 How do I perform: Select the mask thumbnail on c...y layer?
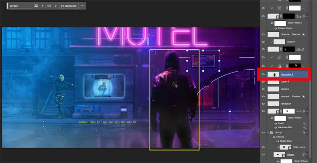pos(289,111)
